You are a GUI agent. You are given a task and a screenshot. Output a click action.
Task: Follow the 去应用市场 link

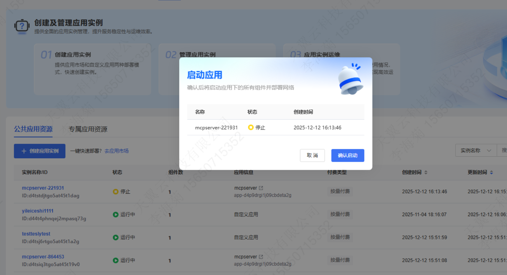117,151
